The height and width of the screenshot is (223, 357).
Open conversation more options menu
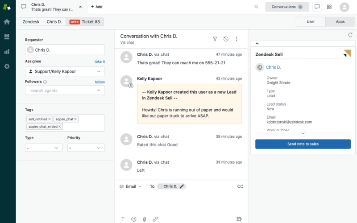[237, 39]
